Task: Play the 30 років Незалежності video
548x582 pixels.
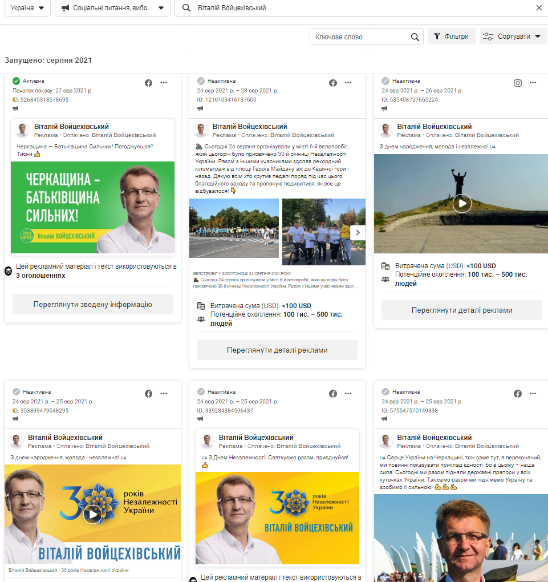Action: click(92, 514)
